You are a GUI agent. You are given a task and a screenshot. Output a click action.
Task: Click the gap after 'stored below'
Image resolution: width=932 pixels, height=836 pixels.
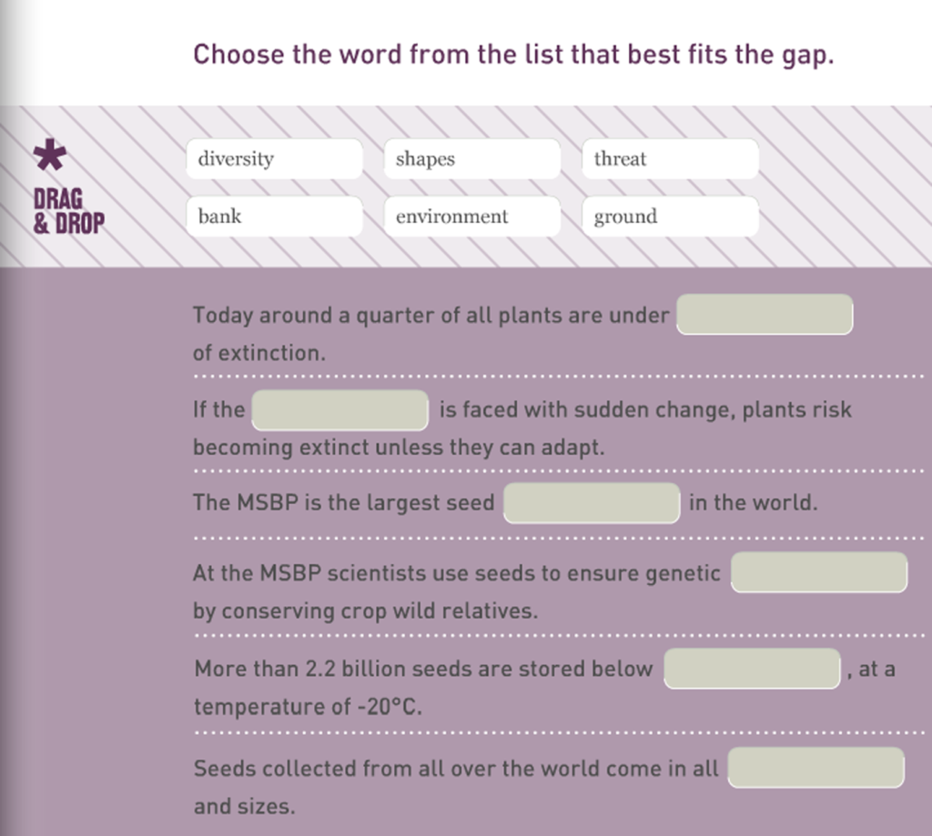pos(752,669)
